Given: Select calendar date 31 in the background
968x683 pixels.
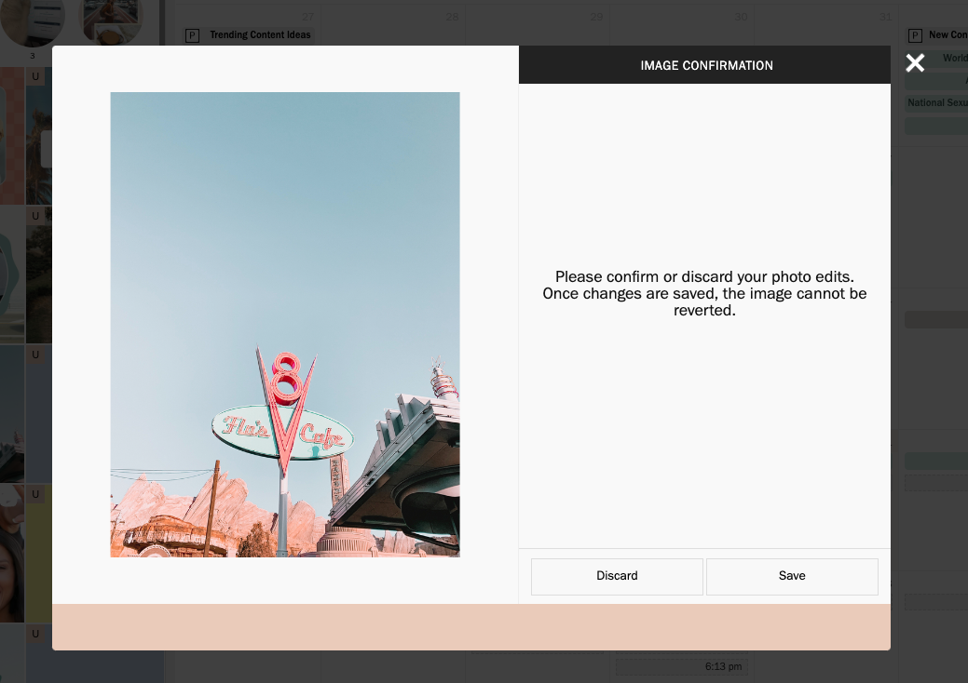Looking at the screenshot, I should pos(885,17).
